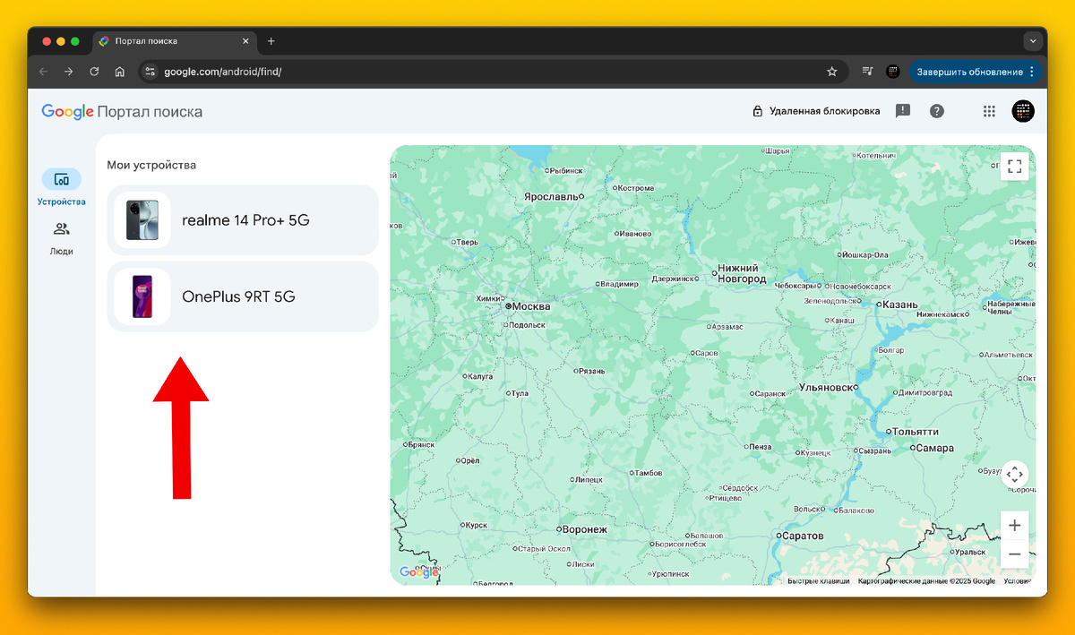Click the Пенза city label on map
The height and width of the screenshot is (635, 1075).
coord(760,447)
